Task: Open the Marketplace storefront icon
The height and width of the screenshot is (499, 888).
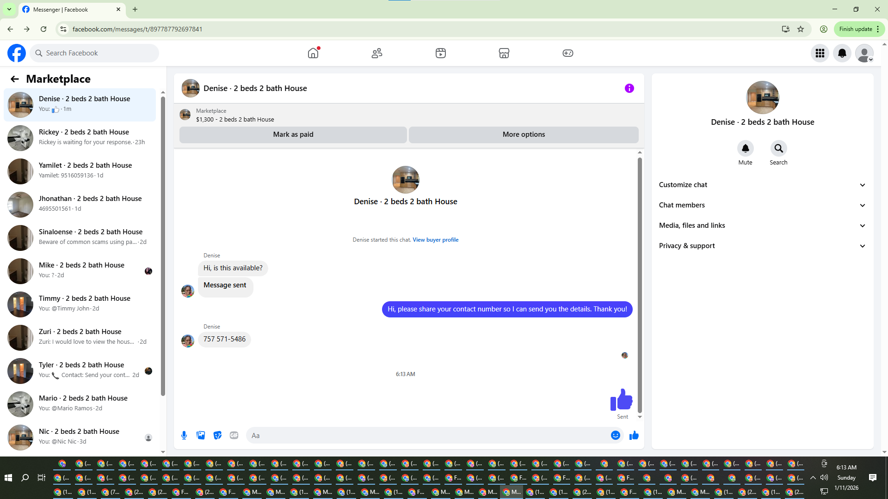Action: [504, 53]
